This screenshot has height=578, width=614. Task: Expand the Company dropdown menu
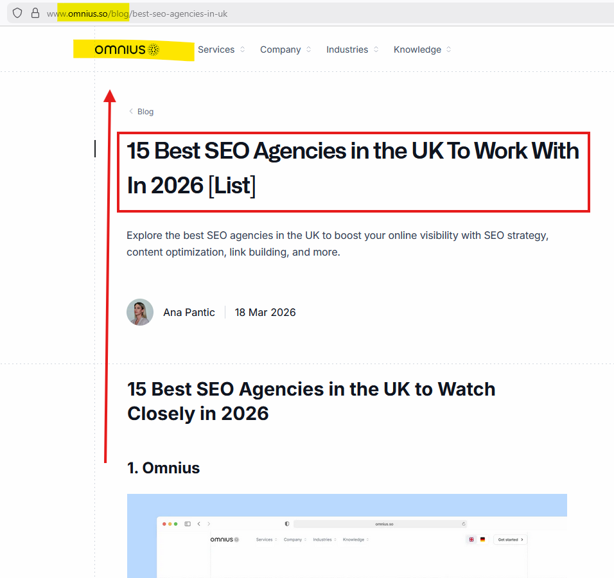click(x=285, y=49)
